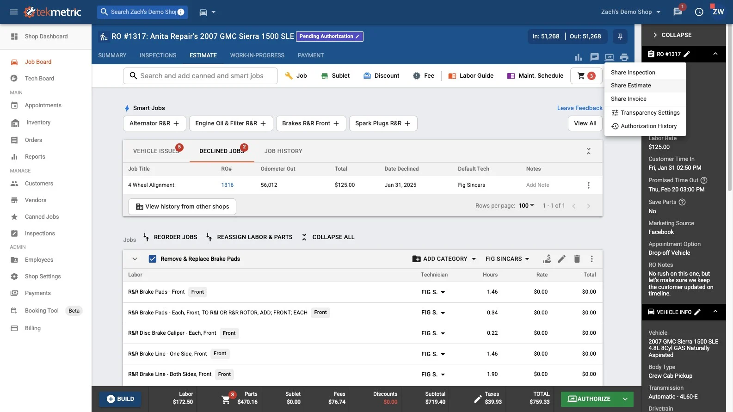This screenshot has height=412, width=733.
Task: Edit Vehicle Info pencil icon
Action: pyautogui.click(x=697, y=312)
